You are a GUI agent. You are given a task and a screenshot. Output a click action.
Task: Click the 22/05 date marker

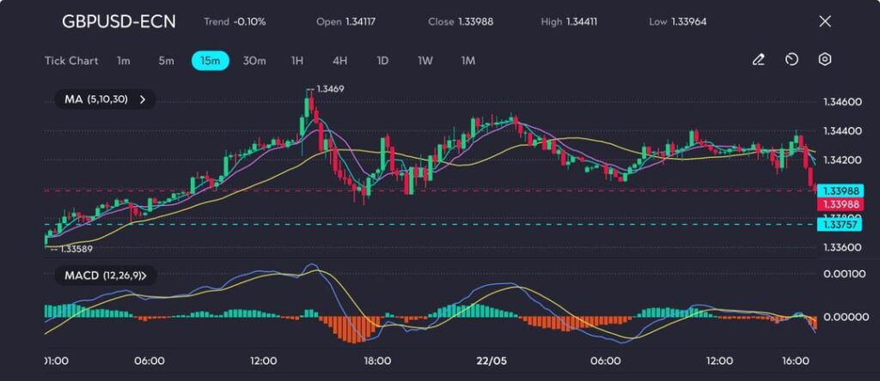(x=492, y=360)
